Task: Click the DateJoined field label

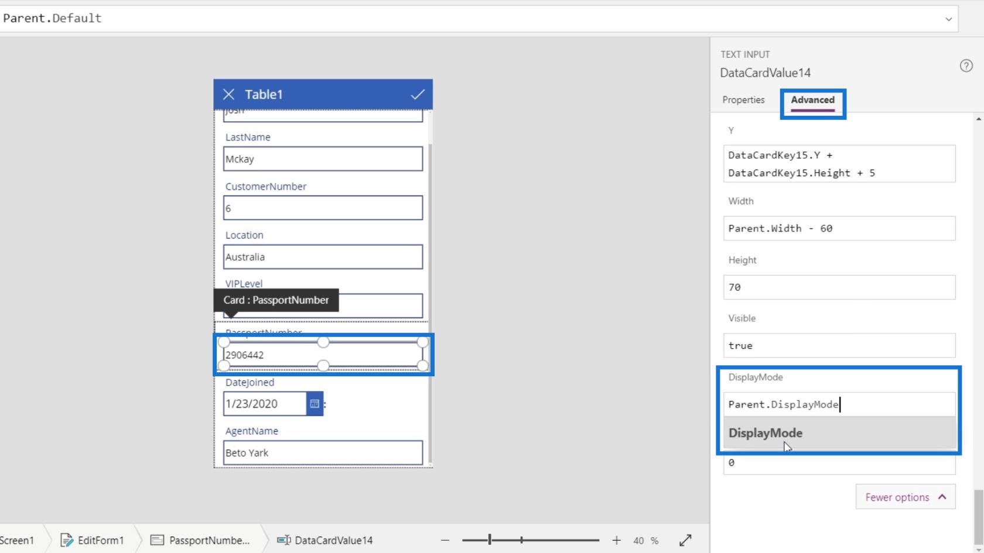Action: coord(250,382)
